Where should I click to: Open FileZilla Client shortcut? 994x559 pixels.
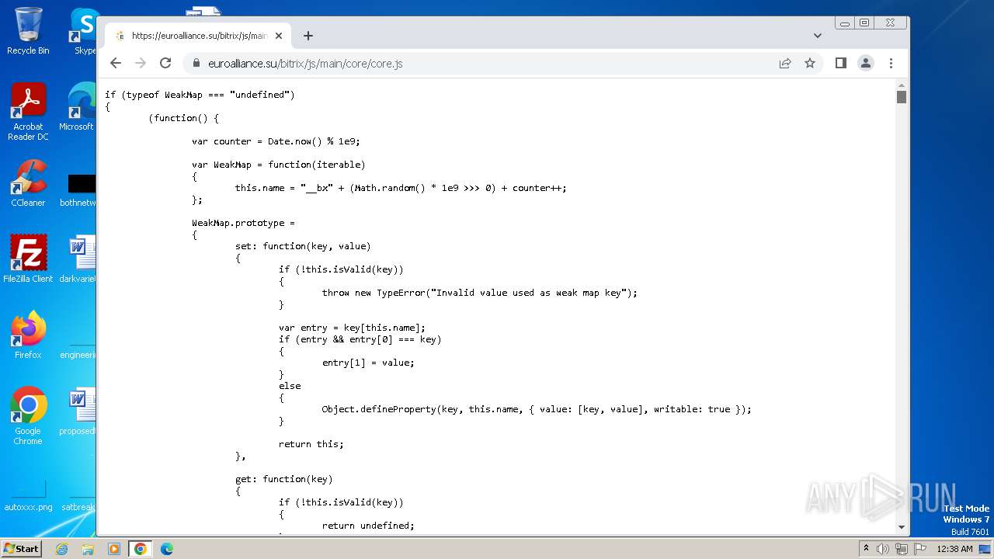pyautogui.click(x=28, y=259)
